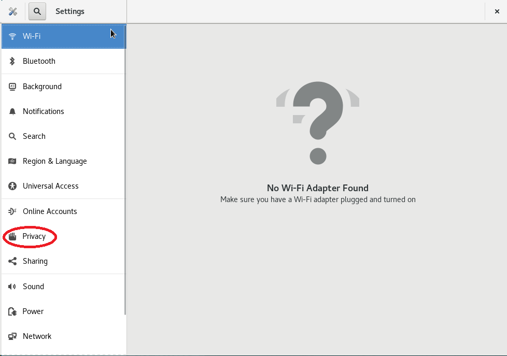Click the Online Accounts icon

12,211
